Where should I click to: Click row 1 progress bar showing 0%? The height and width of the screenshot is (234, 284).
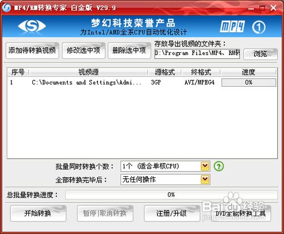coord(249,83)
